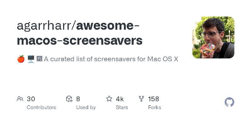Click the 30 contributors count
251x125 pixels.
[x=31, y=99]
